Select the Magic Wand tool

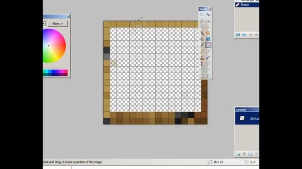(x=201, y=33)
